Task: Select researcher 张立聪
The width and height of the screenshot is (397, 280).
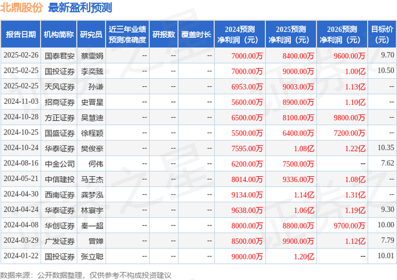Action: pyautogui.click(x=92, y=256)
